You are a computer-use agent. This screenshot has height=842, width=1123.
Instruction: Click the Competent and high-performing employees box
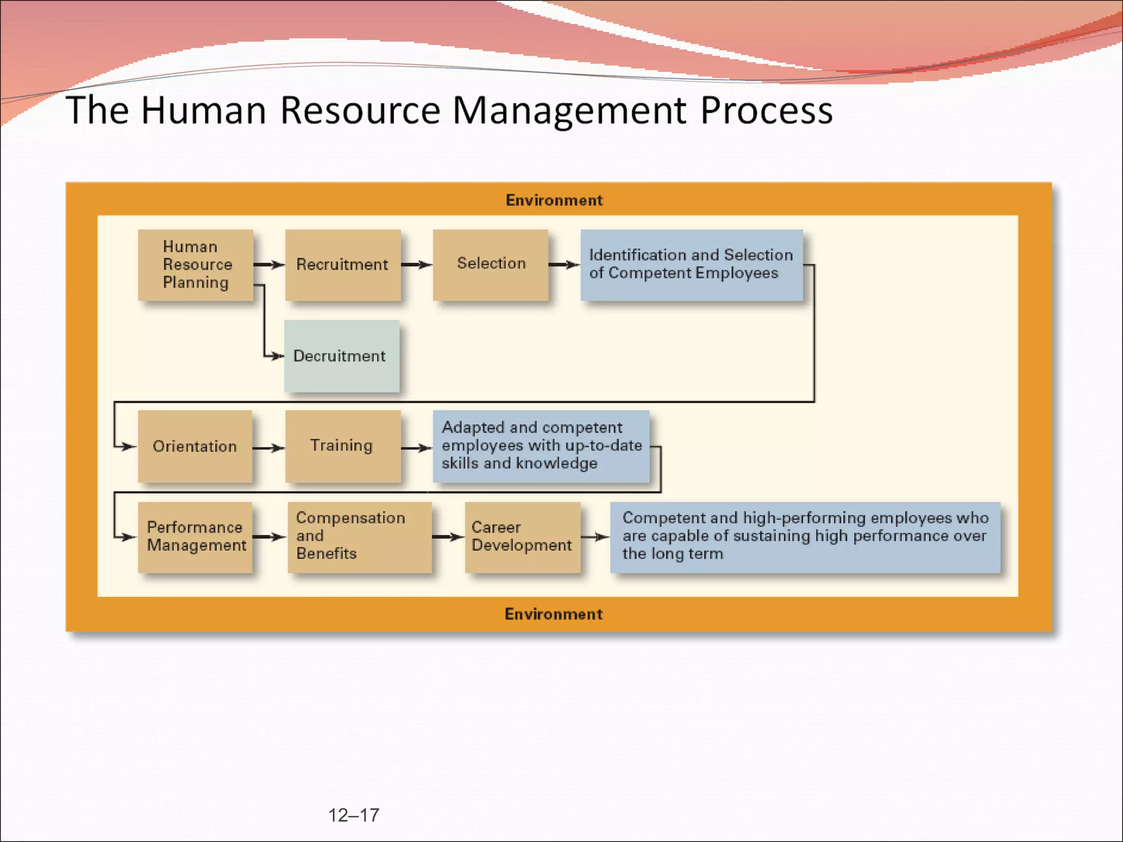(805, 537)
